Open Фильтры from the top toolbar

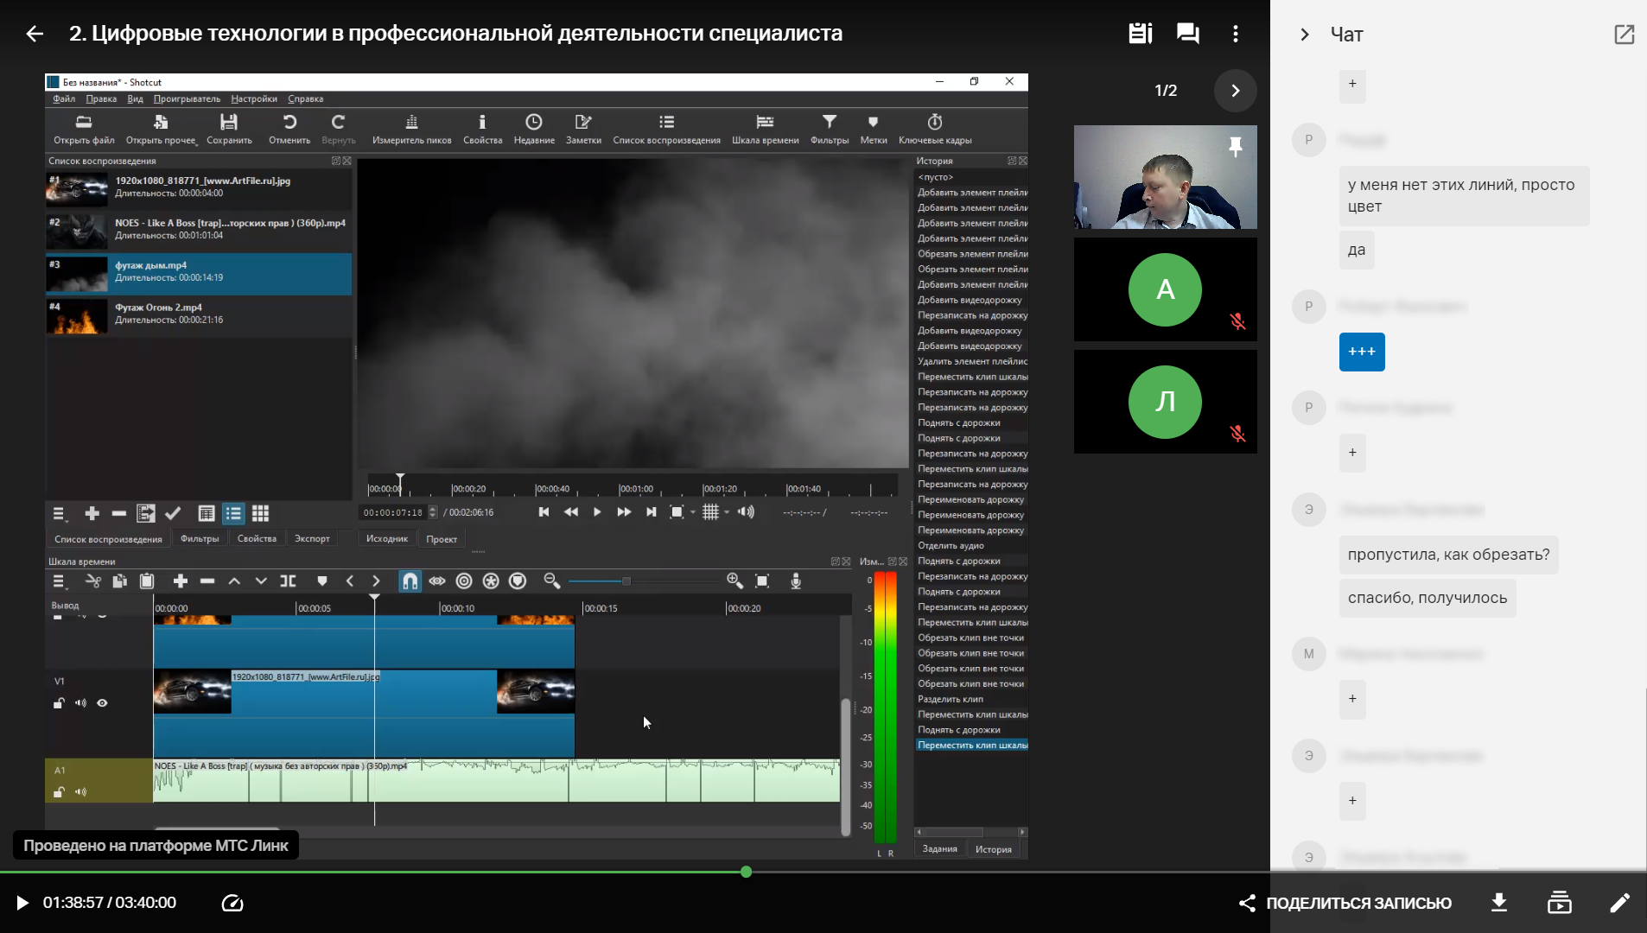(830, 130)
